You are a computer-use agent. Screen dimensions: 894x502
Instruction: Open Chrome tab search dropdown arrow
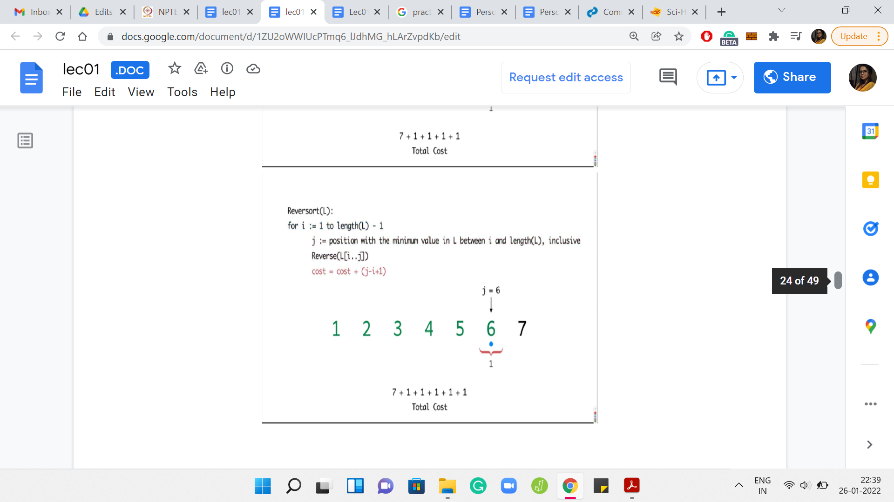click(x=782, y=11)
